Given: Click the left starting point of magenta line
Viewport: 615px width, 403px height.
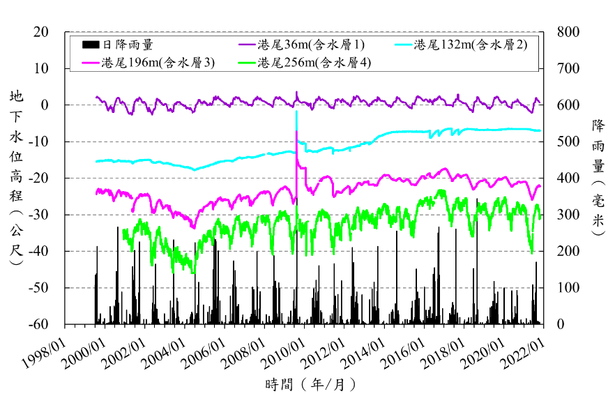Looking at the screenshot, I should point(96,190).
